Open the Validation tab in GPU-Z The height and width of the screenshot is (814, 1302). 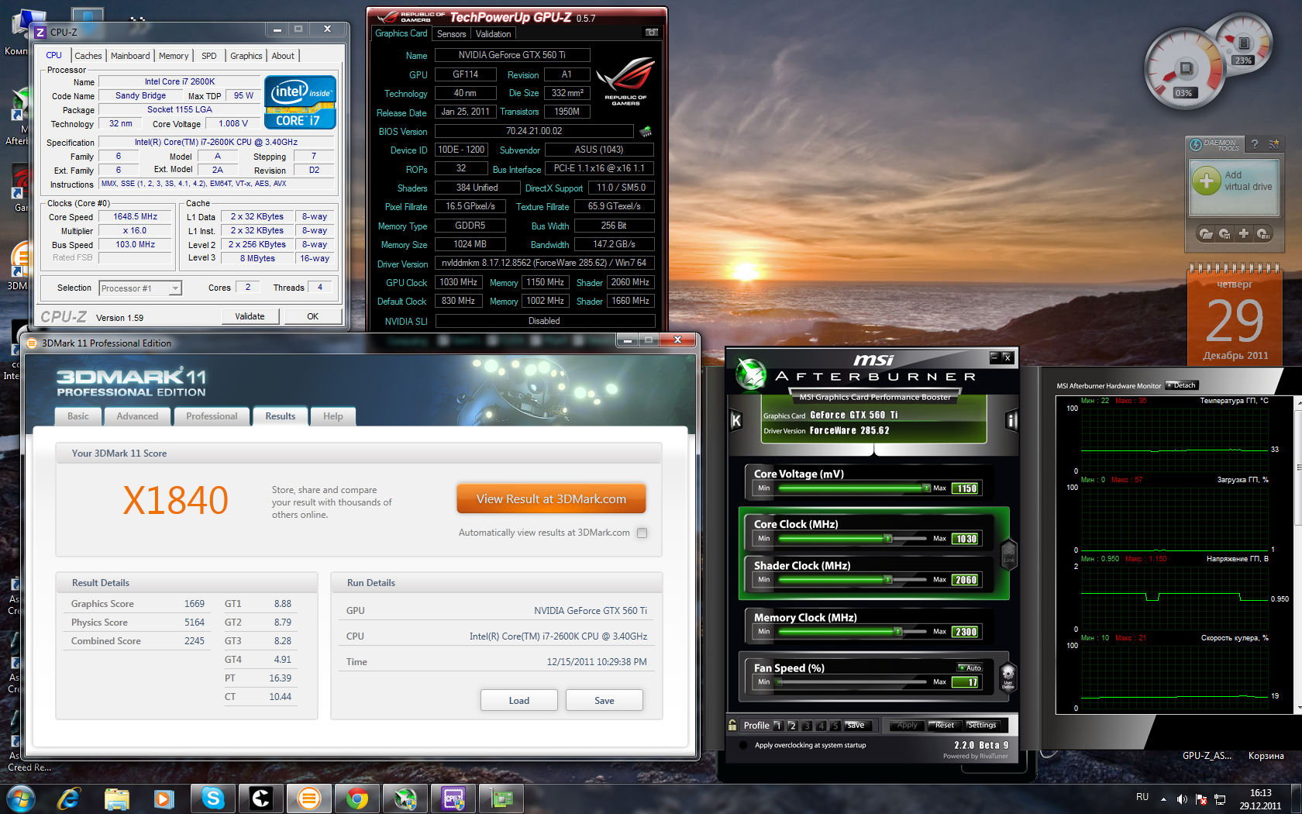click(493, 34)
